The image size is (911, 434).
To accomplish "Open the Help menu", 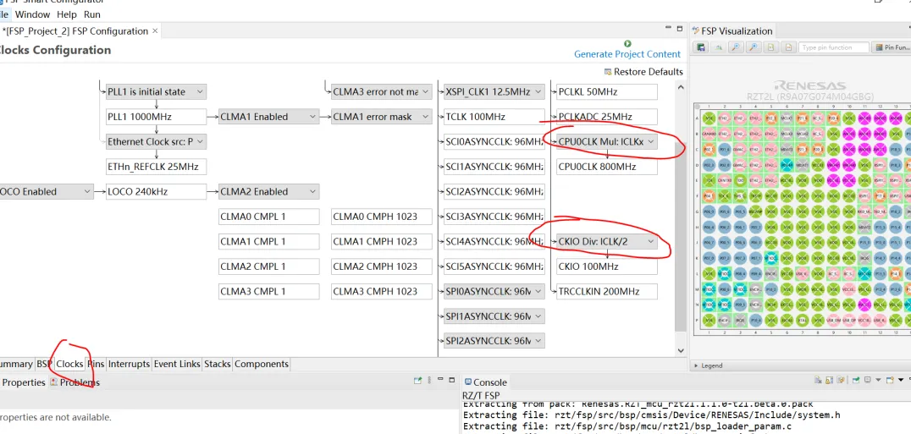I will tap(67, 14).
